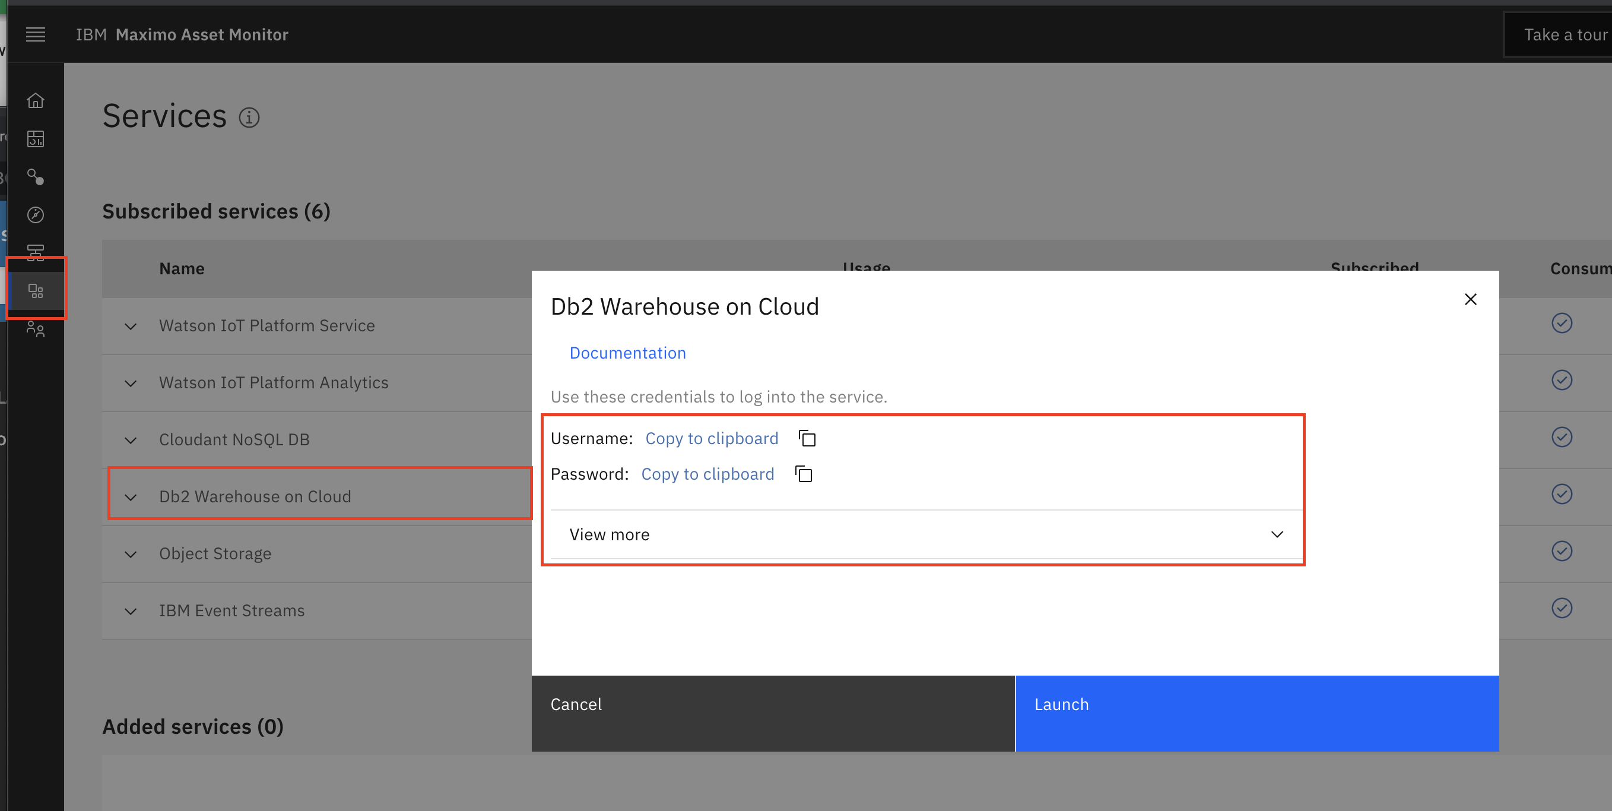Go to Home in the sidebar

[x=36, y=100]
